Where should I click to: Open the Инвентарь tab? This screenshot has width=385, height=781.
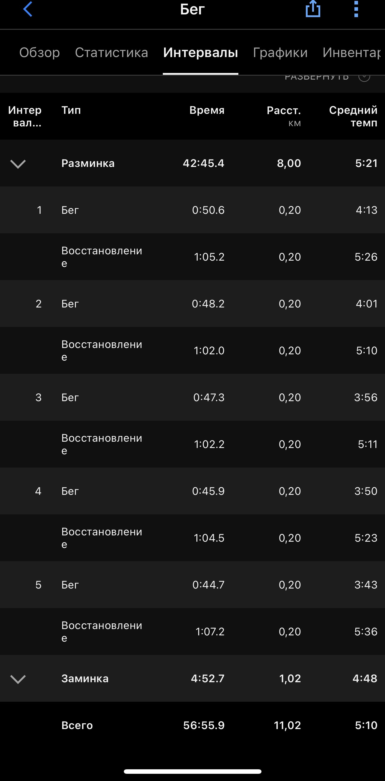click(352, 53)
